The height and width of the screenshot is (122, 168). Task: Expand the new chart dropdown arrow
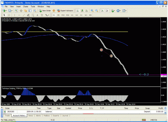point(6,11)
